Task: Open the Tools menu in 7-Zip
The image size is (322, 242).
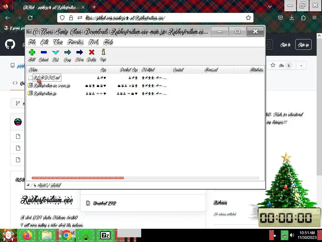Action: (93, 42)
